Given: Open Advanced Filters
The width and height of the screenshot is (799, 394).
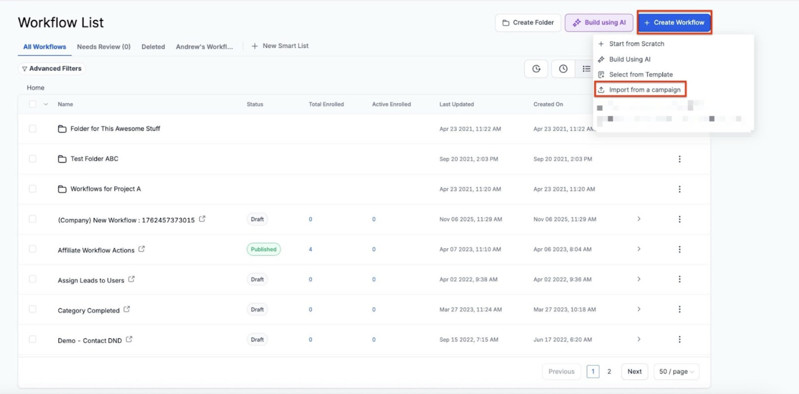Looking at the screenshot, I should click(52, 69).
